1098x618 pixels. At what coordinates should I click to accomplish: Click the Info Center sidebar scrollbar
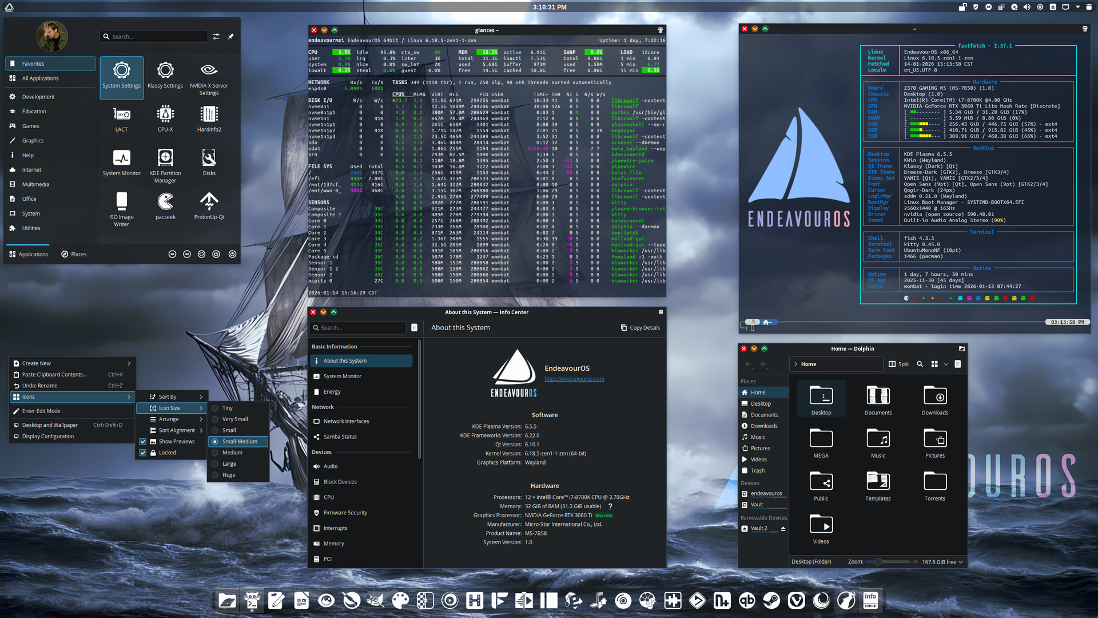coord(419,399)
